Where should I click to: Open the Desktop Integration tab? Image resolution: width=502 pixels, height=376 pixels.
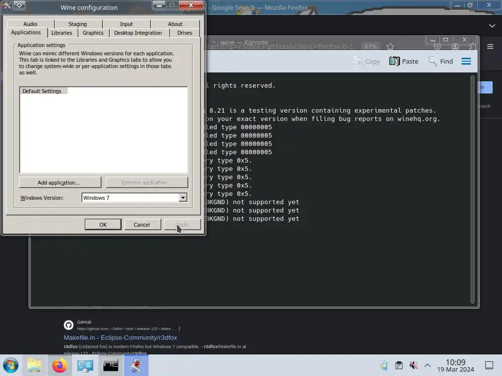pos(138,33)
